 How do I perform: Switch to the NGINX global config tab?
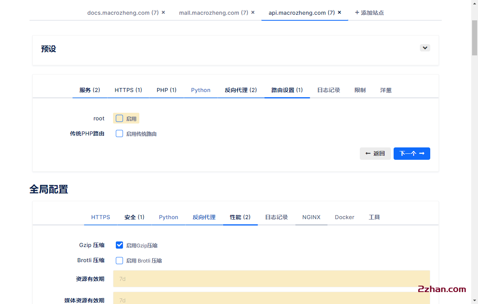coord(311,217)
